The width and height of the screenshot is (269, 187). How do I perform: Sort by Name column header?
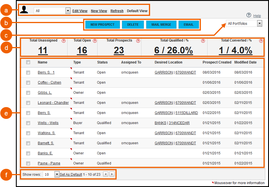[42, 62]
